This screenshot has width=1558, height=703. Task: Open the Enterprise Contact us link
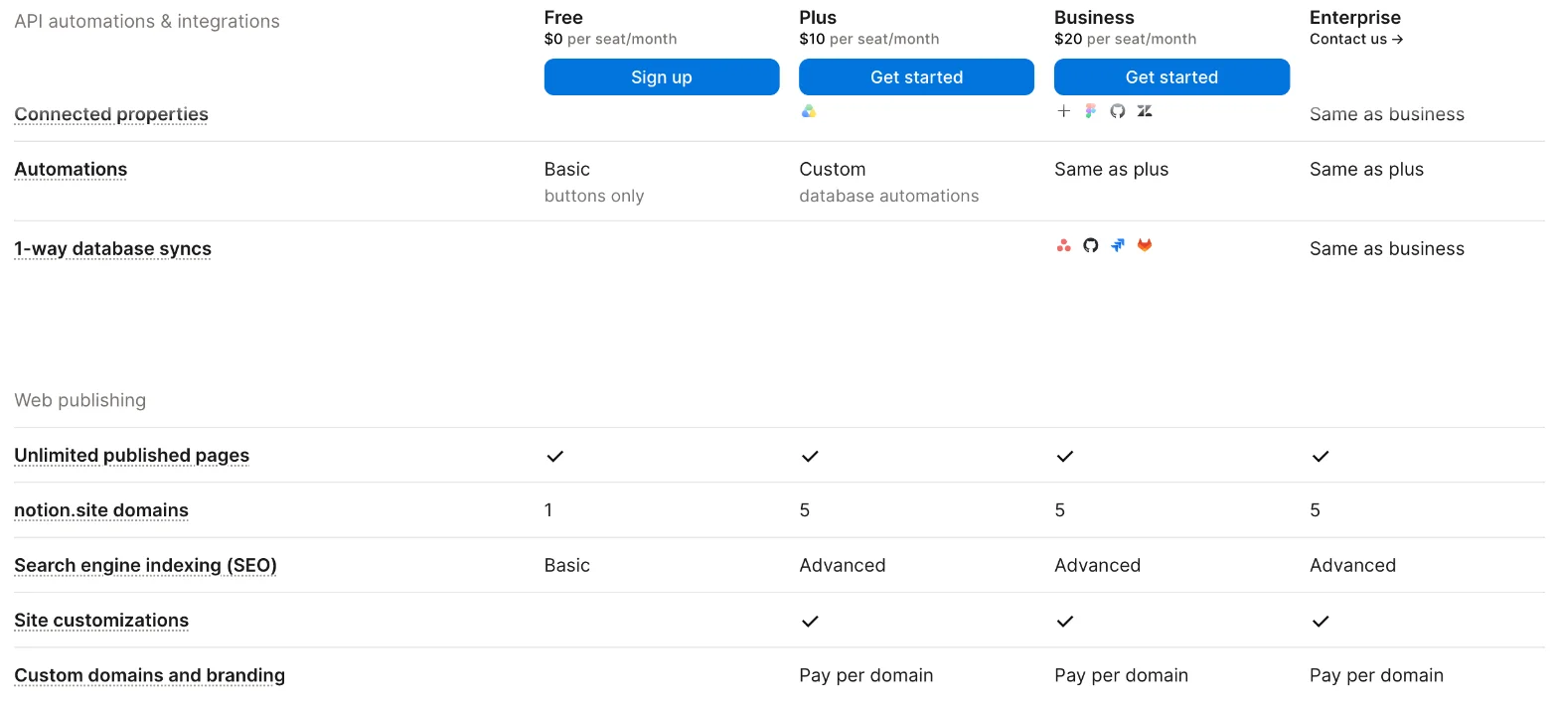pos(1356,40)
